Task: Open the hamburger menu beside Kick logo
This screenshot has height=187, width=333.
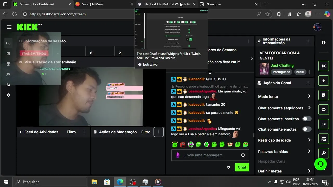Action: point(9,27)
